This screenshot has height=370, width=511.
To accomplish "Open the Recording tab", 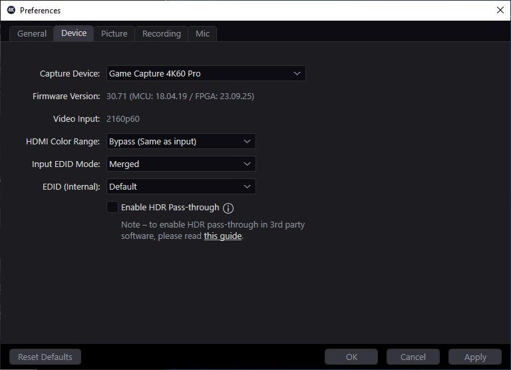I will tap(161, 33).
